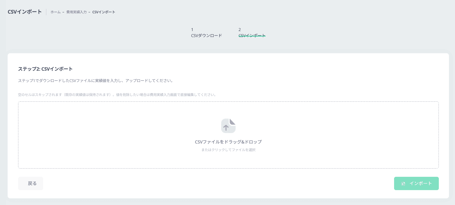Screen dimensions: 455x205
Task: Click the CSVファイルをドラッグ＆ドロップ label
Action: coord(228,142)
